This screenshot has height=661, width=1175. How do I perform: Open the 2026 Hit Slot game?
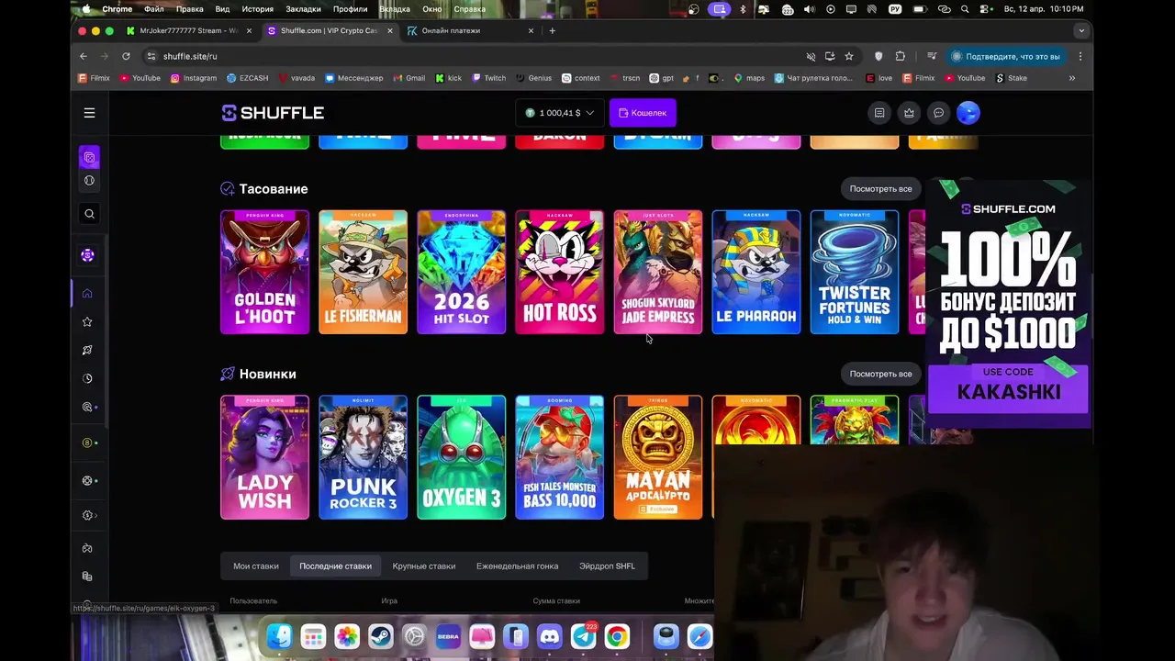(x=461, y=272)
